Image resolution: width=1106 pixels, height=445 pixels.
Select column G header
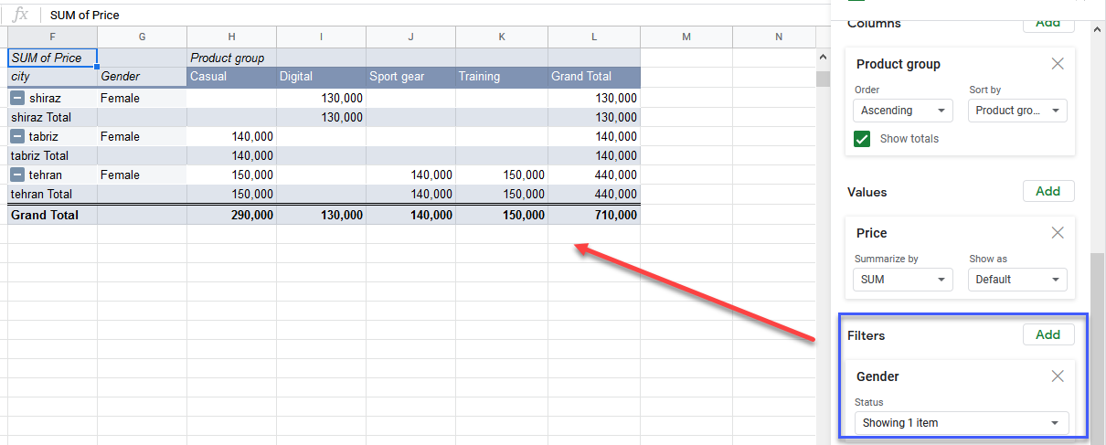click(142, 37)
